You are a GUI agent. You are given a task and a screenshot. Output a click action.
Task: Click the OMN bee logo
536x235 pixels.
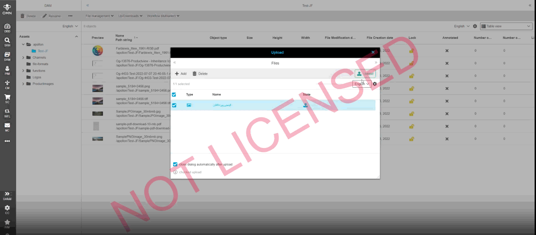(7, 9)
